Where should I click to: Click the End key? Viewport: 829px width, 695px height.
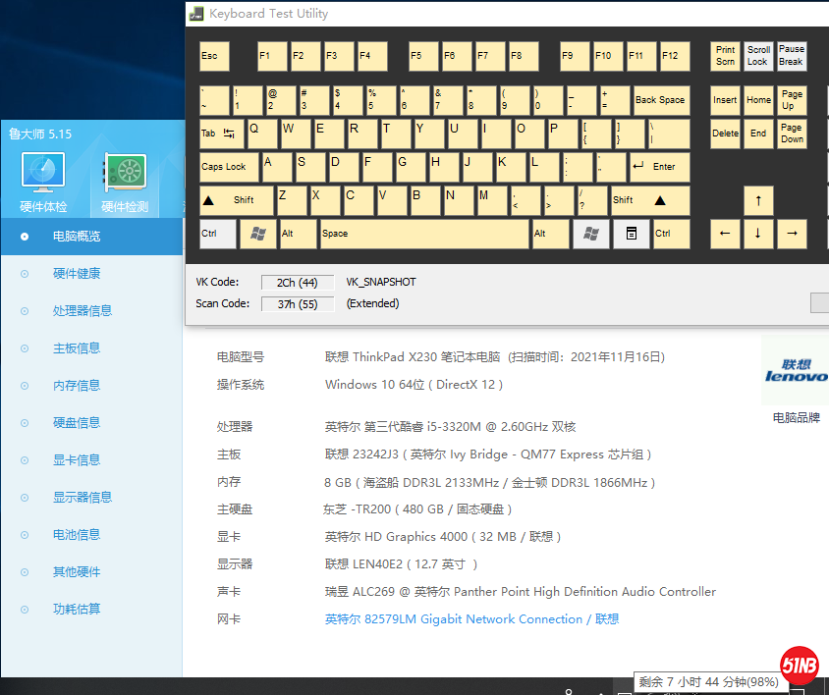coord(758,134)
